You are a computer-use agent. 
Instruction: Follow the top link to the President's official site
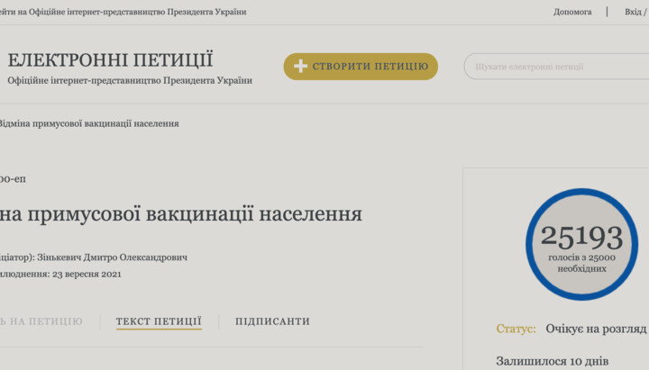(123, 12)
